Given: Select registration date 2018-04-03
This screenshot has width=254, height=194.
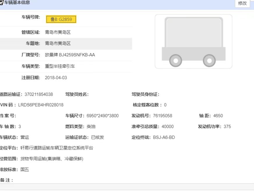Looking at the screenshot, I should pos(56,78).
